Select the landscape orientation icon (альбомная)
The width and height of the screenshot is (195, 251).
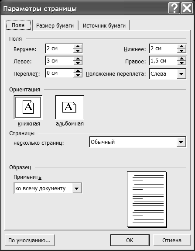point(69,107)
